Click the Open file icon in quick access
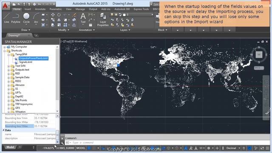Viewport: 272px width, 153px height. (19, 4)
